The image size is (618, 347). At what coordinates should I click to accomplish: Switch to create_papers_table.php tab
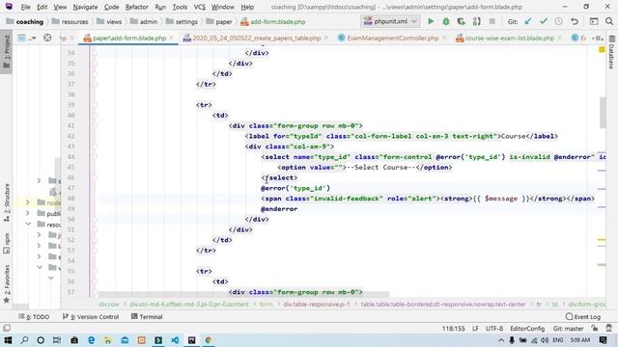255,39
